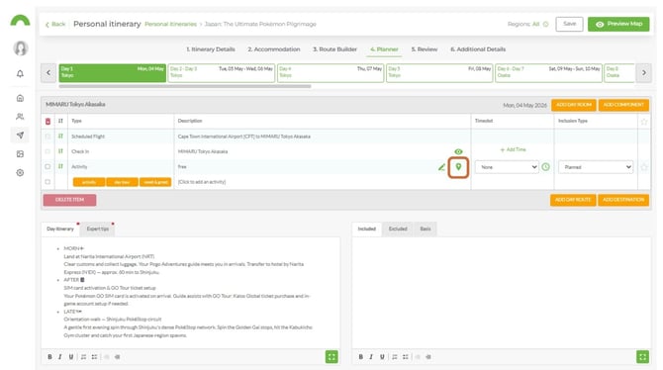Toggle the eye icon on Check In row
Screen dimensions: 663x370
pyautogui.click(x=458, y=151)
